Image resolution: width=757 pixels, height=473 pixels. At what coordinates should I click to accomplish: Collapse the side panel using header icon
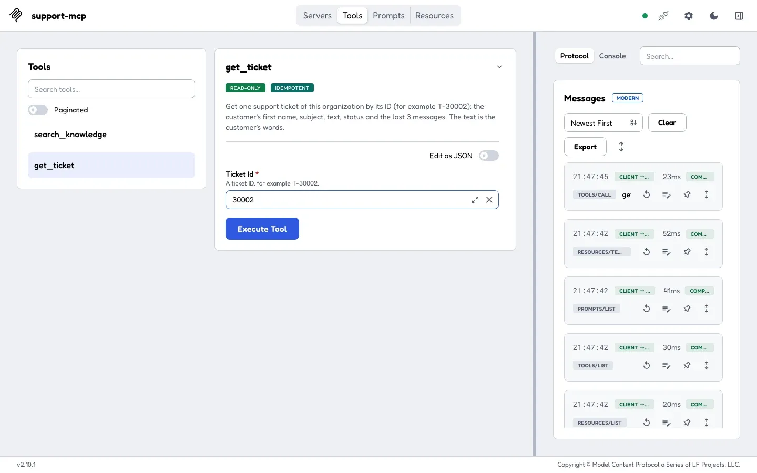pos(739,16)
